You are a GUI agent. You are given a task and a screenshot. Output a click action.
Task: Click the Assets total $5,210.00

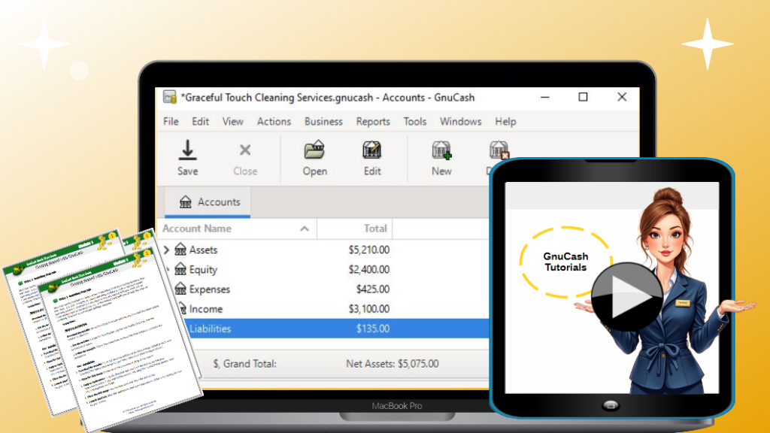[368, 250]
